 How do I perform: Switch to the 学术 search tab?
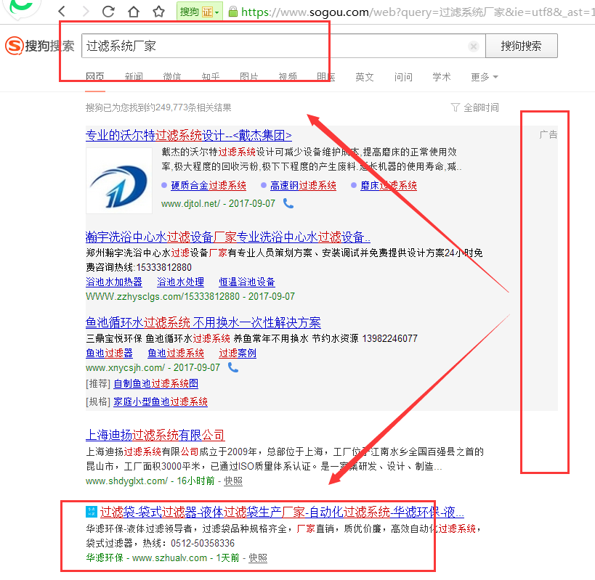click(x=441, y=77)
